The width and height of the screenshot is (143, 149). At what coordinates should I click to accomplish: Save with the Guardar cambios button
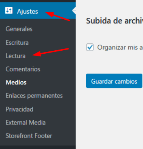pos(114,81)
